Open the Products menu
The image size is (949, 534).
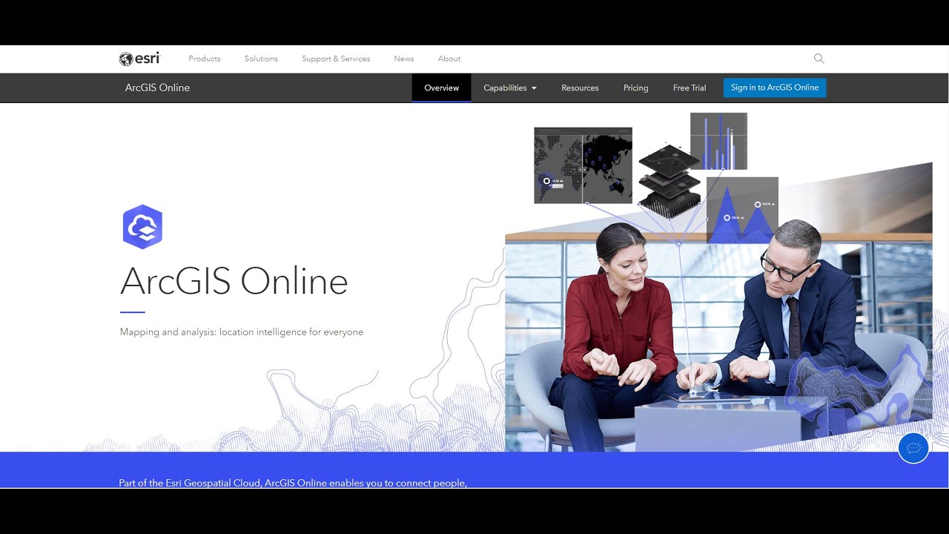205,59
